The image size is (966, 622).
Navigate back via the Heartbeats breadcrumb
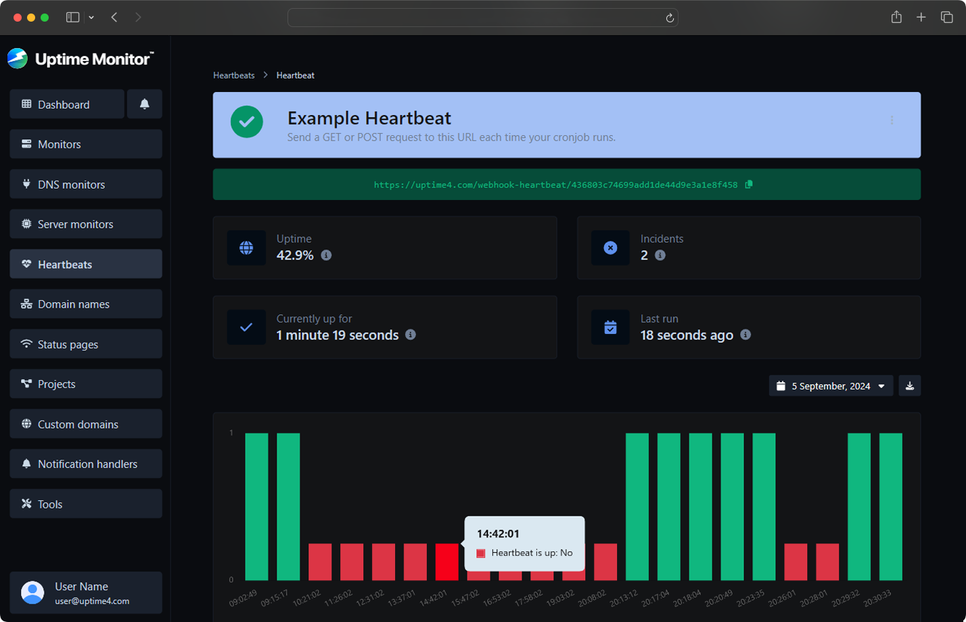(x=233, y=75)
